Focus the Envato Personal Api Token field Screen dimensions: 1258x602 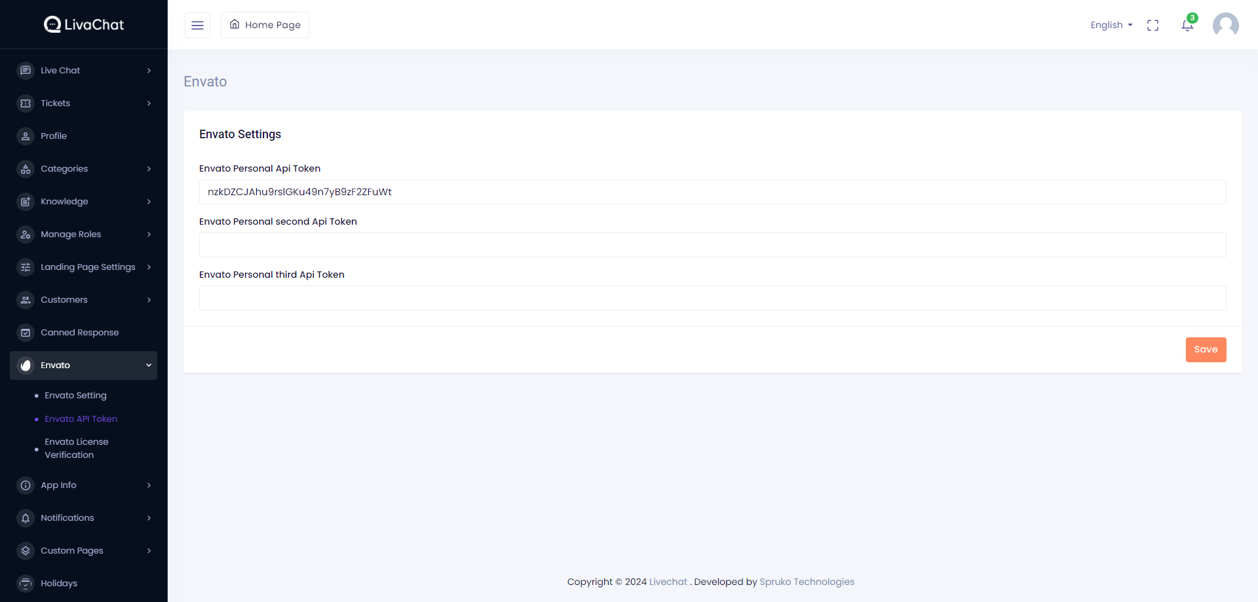tap(713, 192)
